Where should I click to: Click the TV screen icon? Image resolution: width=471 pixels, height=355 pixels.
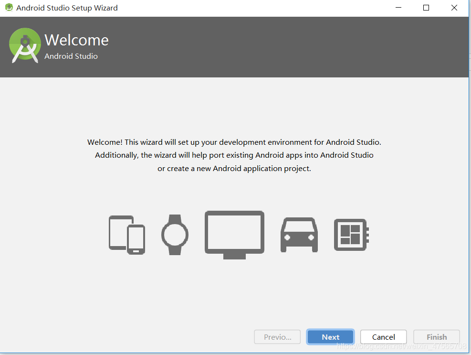tap(234, 235)
